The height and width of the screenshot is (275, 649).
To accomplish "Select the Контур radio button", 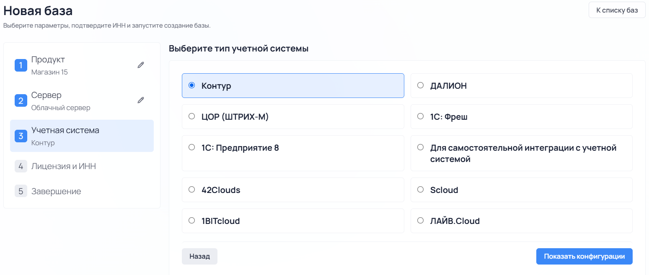I will pos(192,85).
